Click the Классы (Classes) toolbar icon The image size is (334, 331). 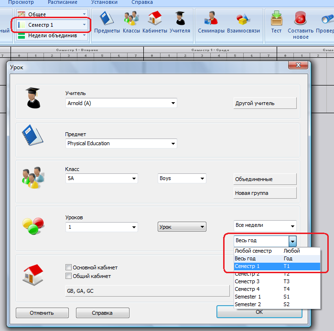(130, 22)
